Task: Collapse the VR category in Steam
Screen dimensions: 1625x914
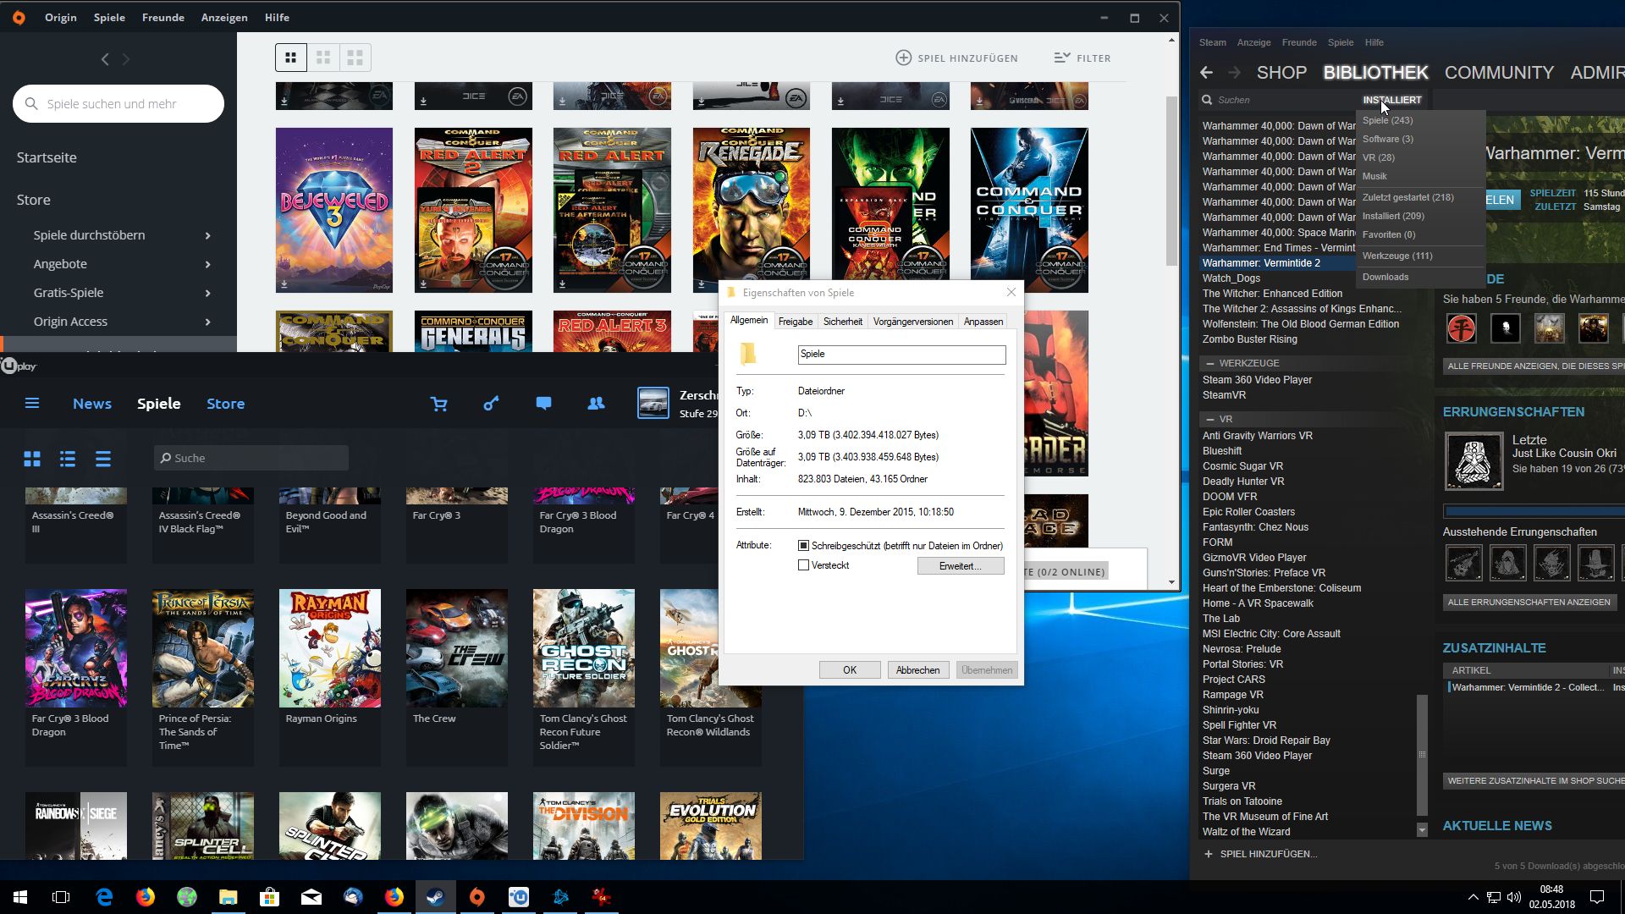Action: click(x=1210, y=419)
